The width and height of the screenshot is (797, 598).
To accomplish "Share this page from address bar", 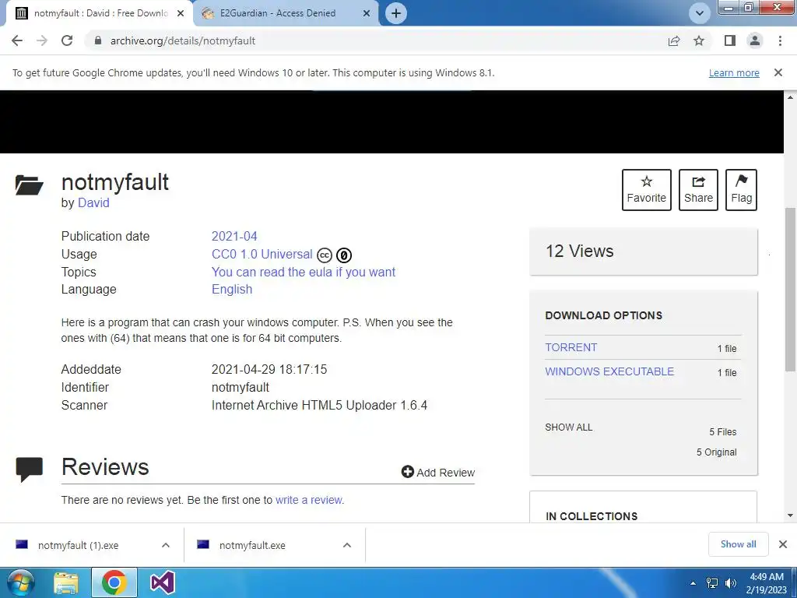I will [x=674, y=40].
